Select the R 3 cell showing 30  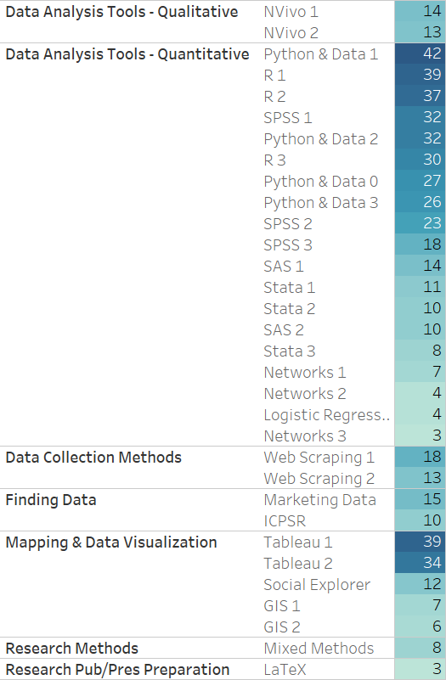coord(421,160)
